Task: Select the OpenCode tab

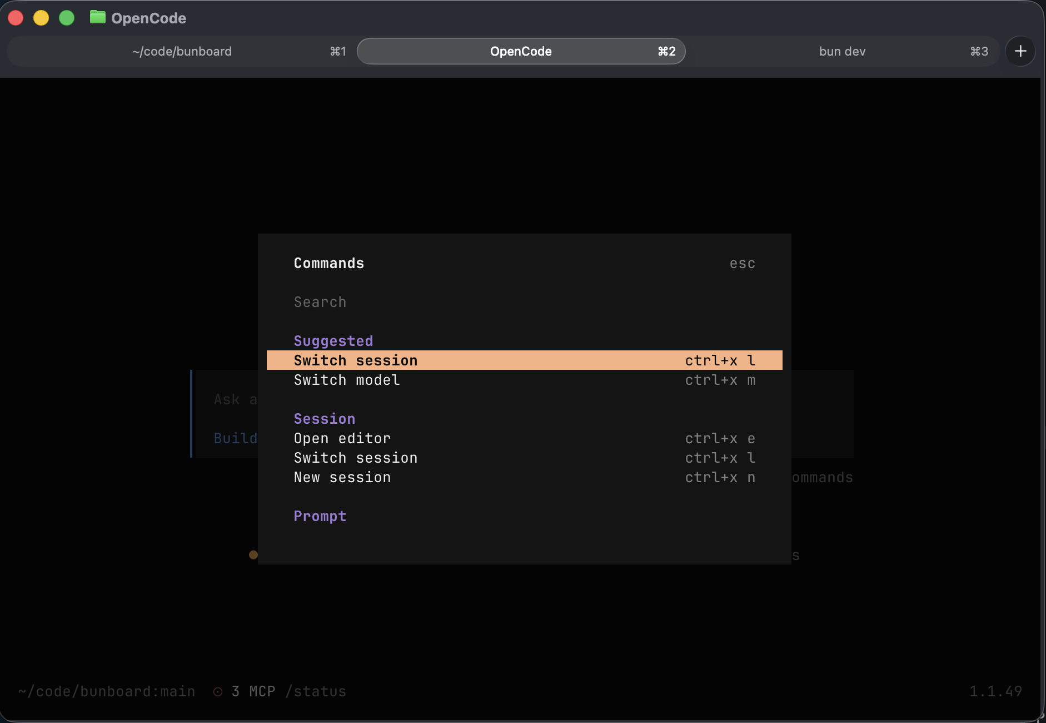Action: click(521, 51)
